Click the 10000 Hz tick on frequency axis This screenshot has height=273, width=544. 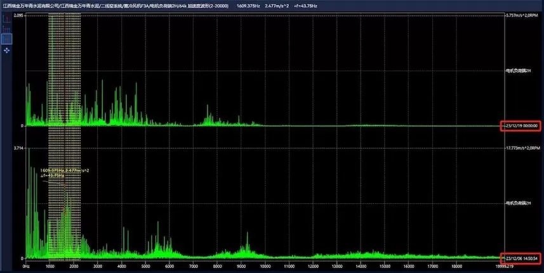coord(265,267)
